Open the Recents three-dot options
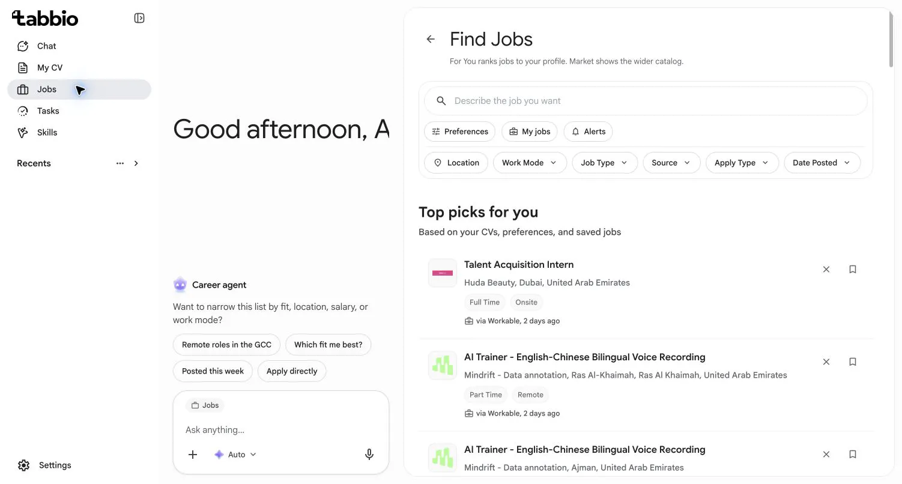 tap(120, 163)
